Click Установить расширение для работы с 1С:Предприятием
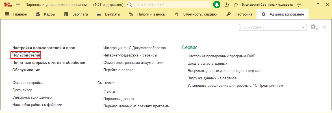332x113 pixels. click(x=235, y=86)
